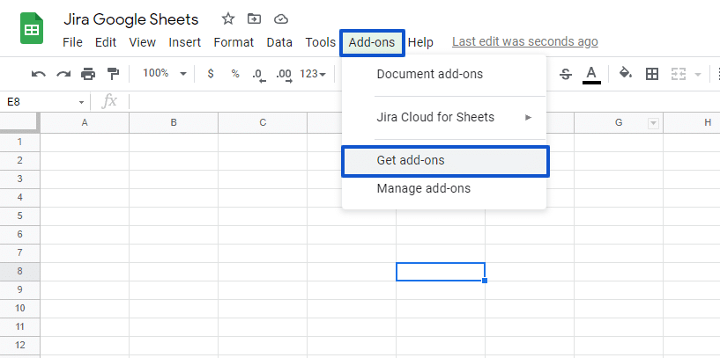Screen dimensions: 720x358
Task: Open the merge cells dropdown arrow
Action: pyautogui.click(x=698, y=74)
